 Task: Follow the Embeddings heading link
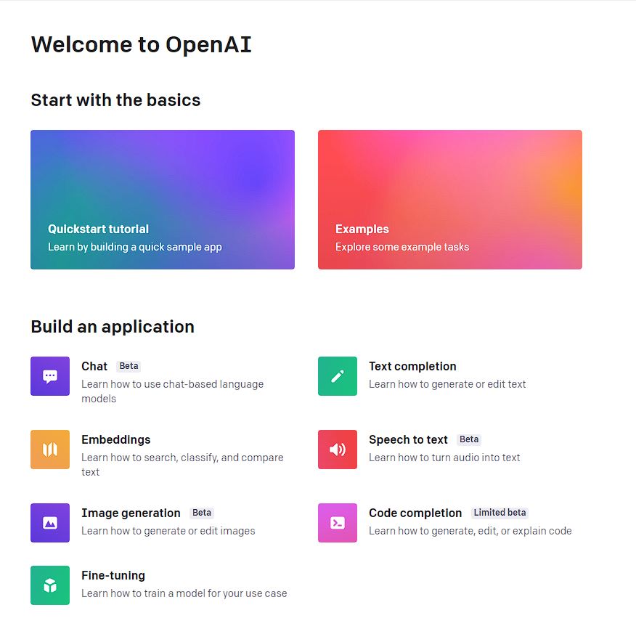(x=116, y=439)
